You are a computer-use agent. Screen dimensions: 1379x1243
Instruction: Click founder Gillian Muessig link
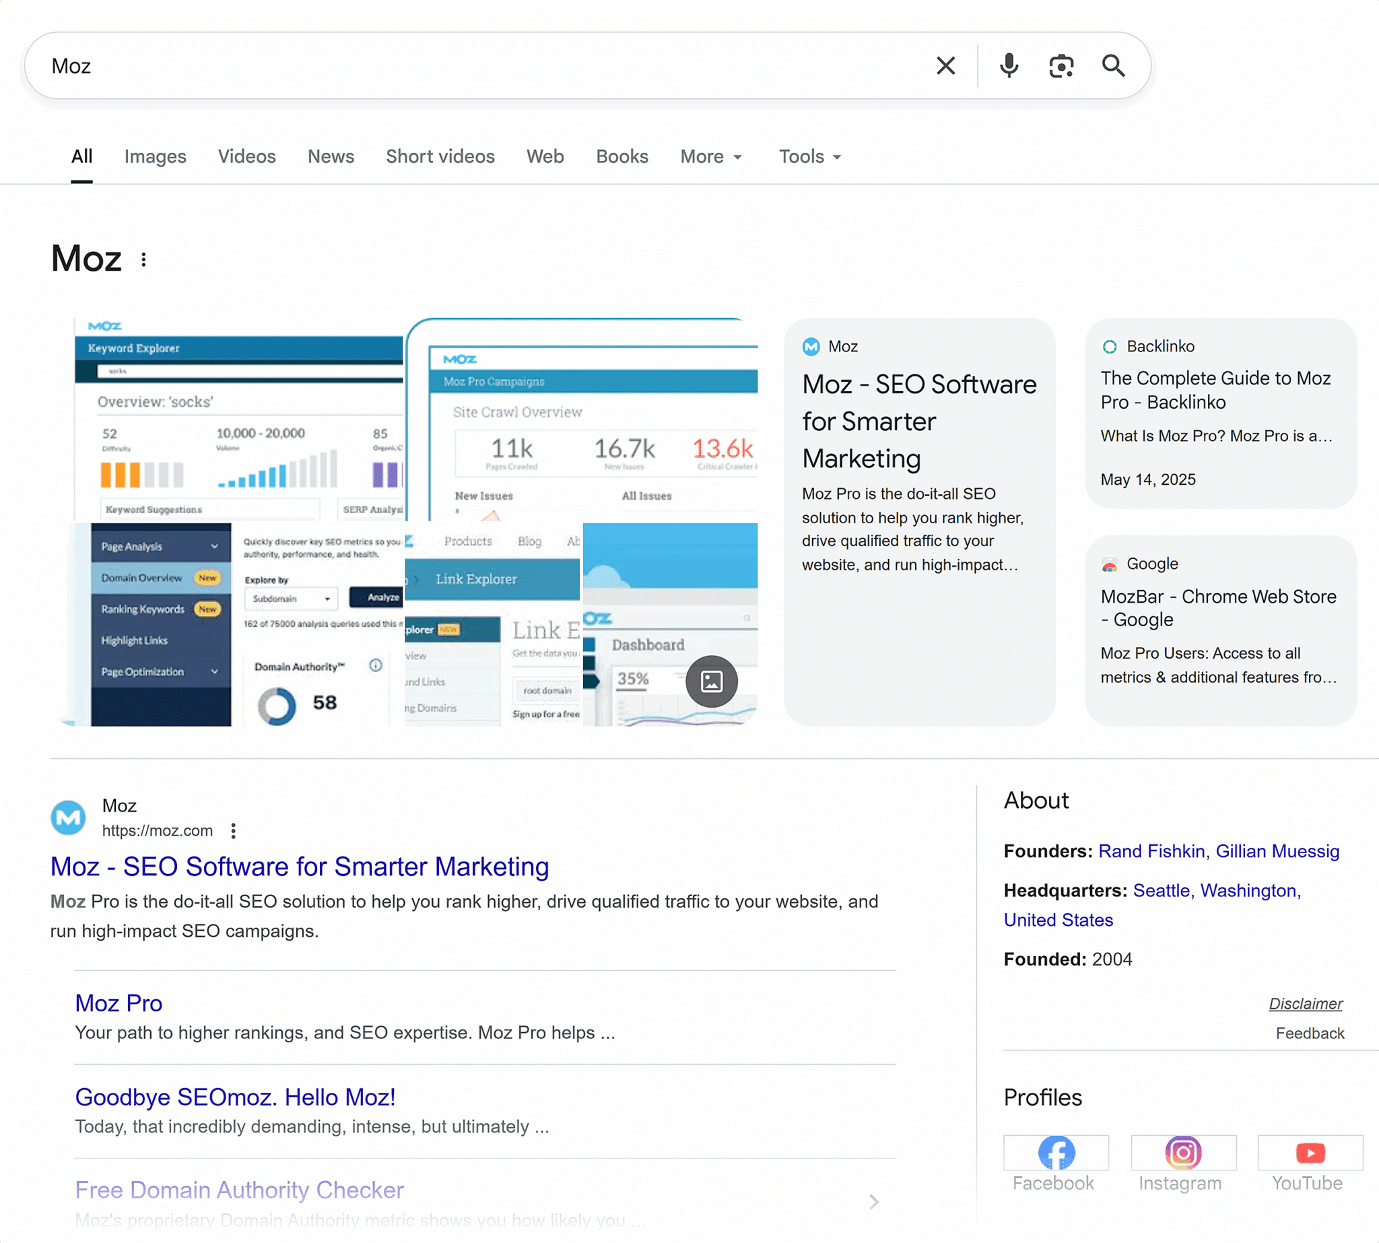click(1277, 851)
